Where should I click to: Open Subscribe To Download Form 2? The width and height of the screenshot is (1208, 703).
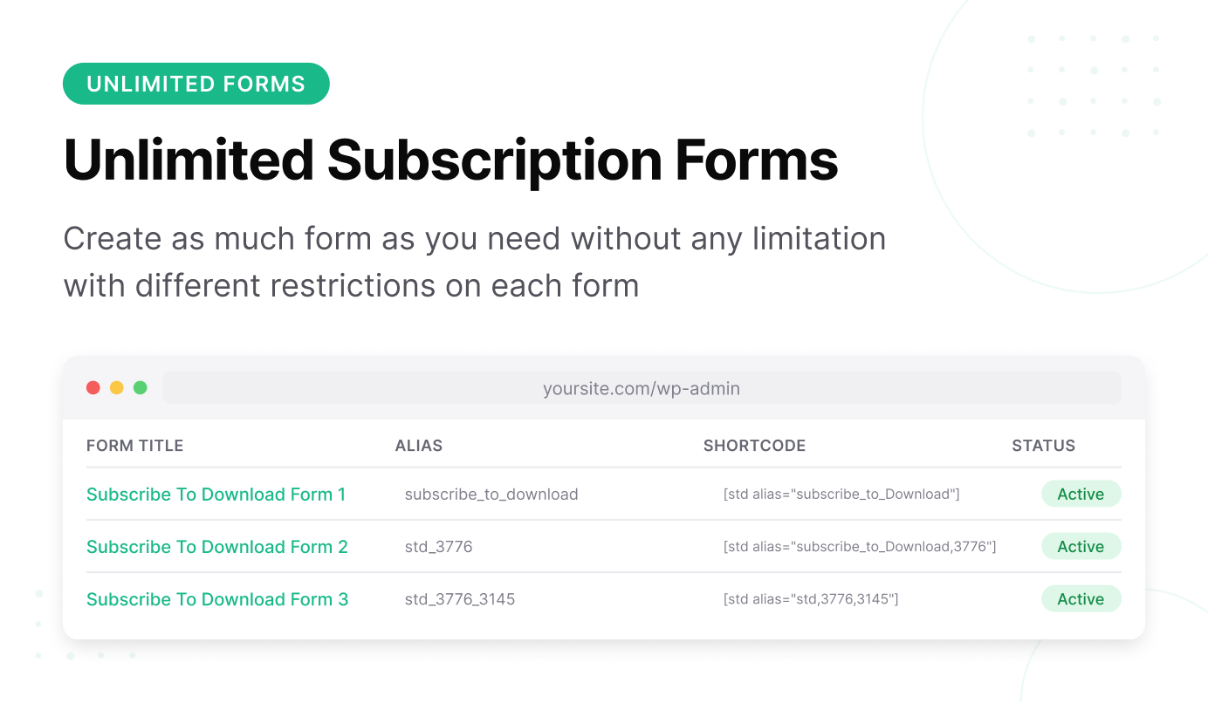pos(217,547)
